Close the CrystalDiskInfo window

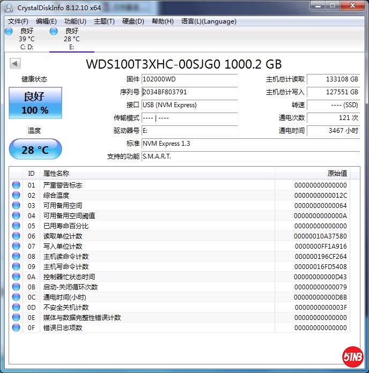coord(352,6)
